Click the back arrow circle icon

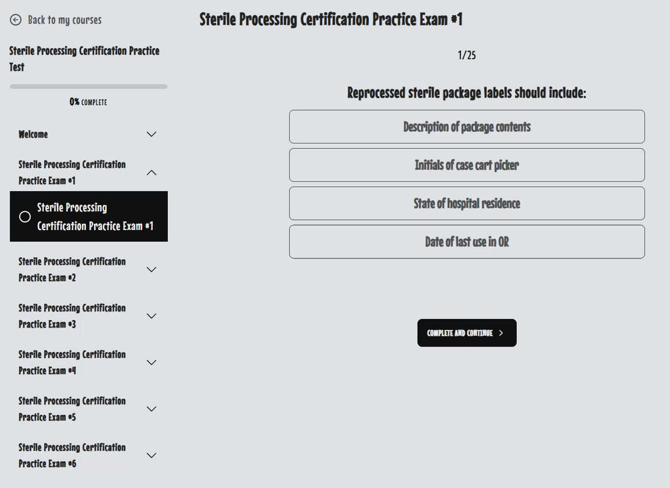[16, 20]
